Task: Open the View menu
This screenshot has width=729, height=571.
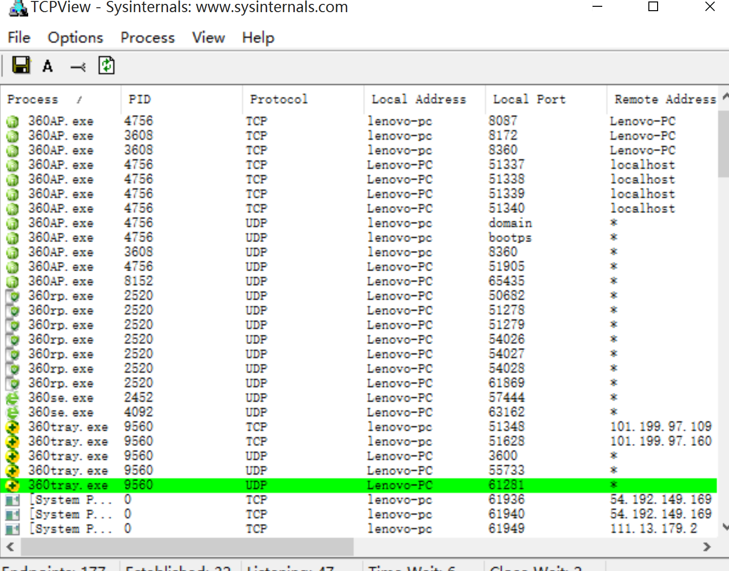Action: tap(208, 38)
